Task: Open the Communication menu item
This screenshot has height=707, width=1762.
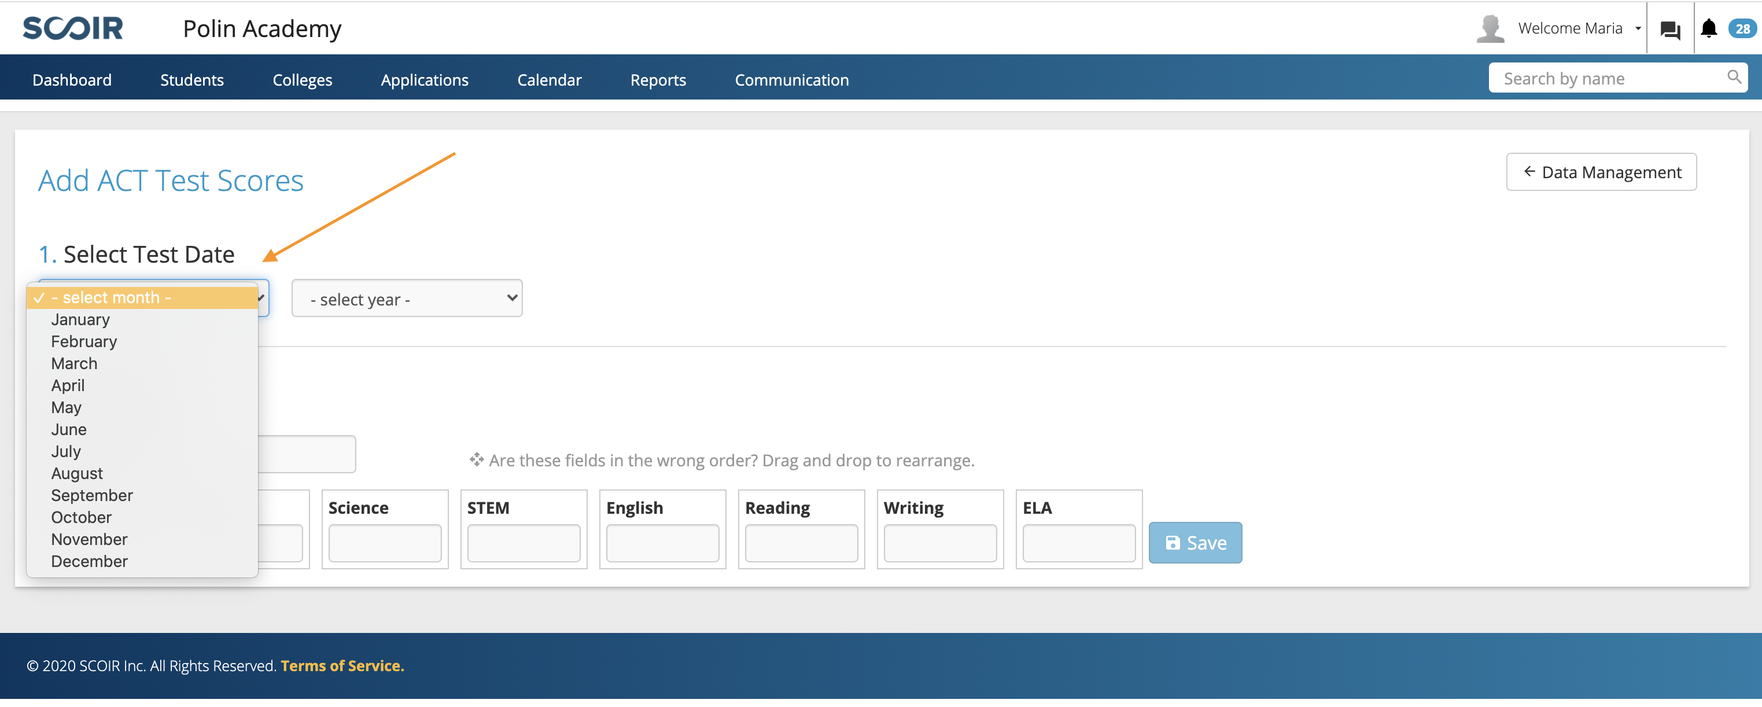Action: click(791, 80)
